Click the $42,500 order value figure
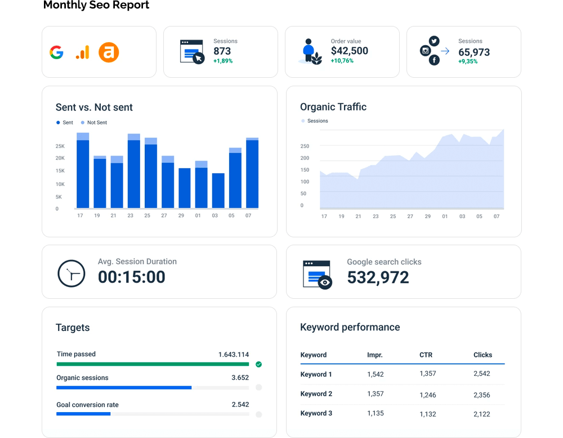 pos(350,51)
